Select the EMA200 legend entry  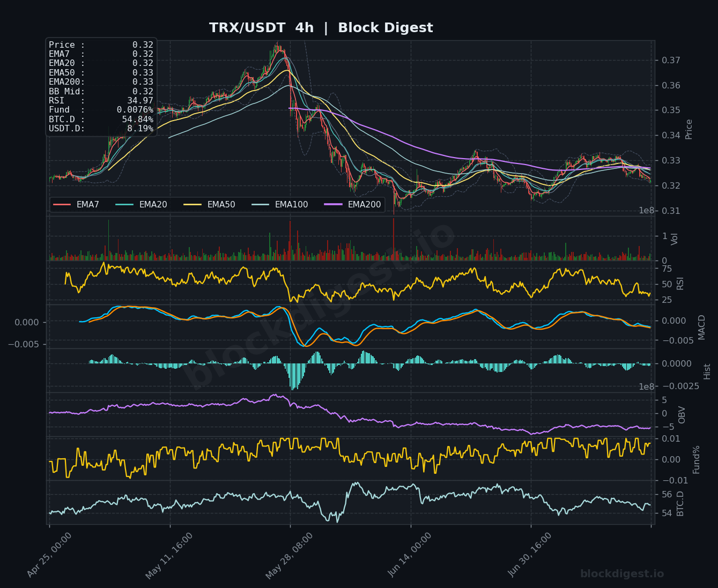click(x=353, y=205)
